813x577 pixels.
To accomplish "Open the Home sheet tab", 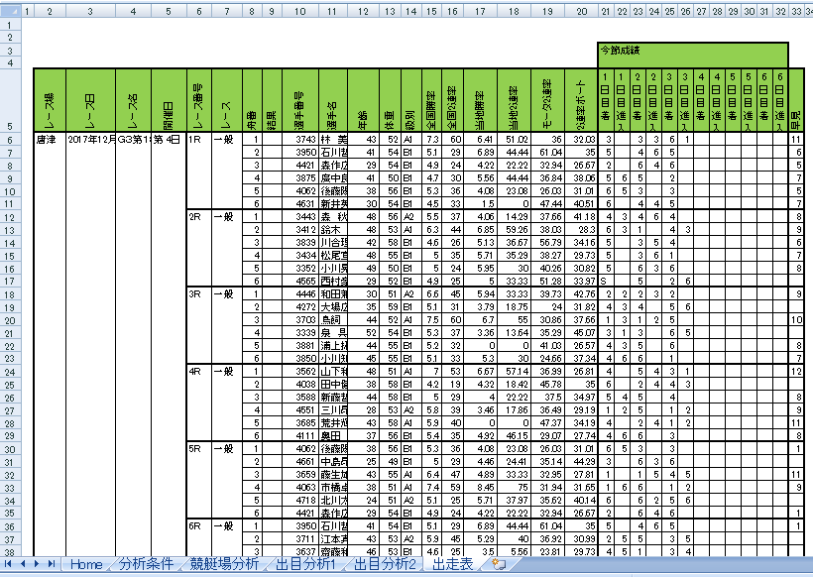I will 86,564.
